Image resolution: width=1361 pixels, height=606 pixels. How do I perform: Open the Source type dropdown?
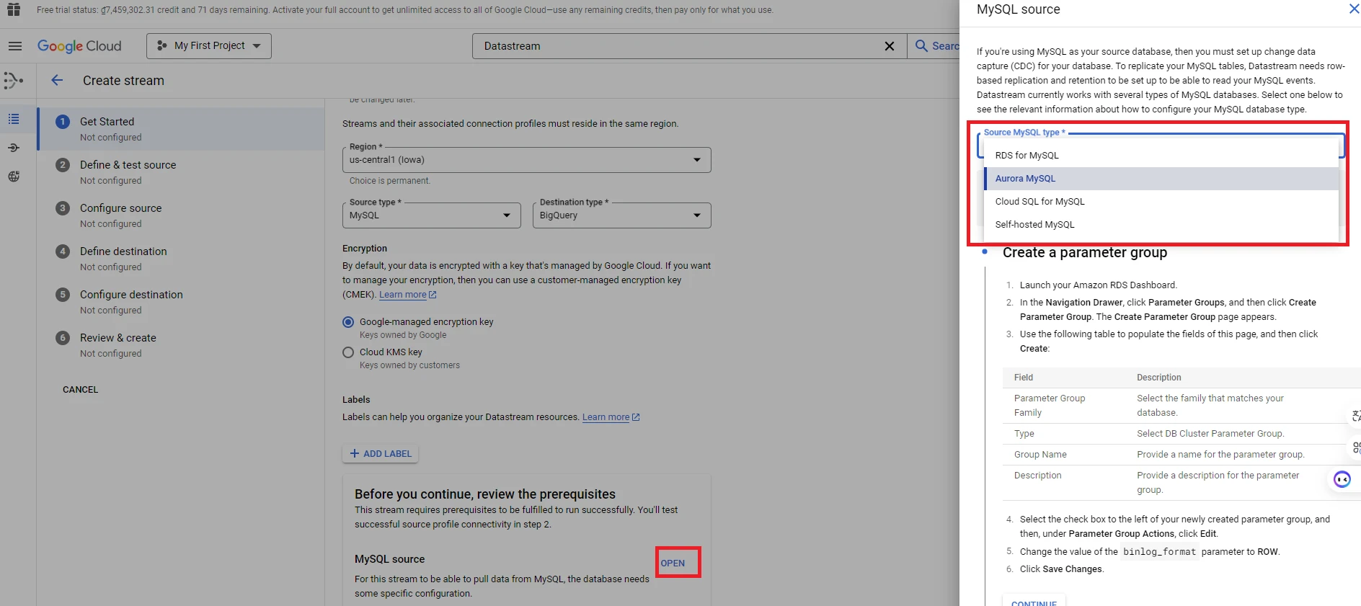(x=431, y=215)
